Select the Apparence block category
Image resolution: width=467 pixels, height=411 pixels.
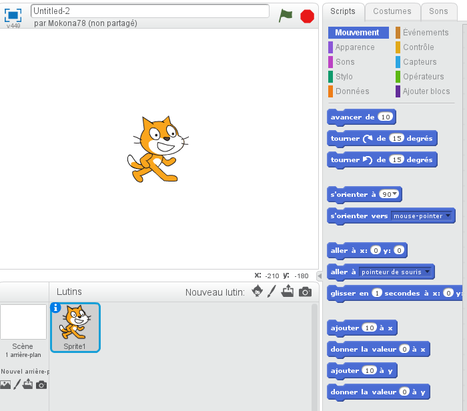[x=352, y=47]
